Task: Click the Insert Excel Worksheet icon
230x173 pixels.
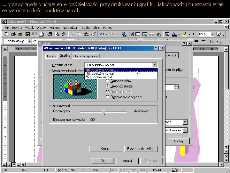Action: pos(145,34)
